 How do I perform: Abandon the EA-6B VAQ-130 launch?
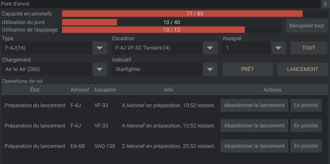coord(254,146)
